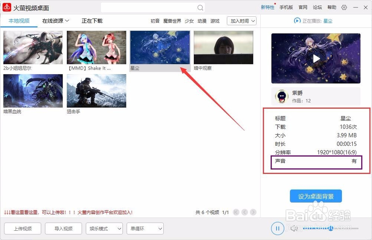Image resolution: width=372 pixels, height=240 pixels.
Task: Close the 火萤视频桌面 window
Action: pos(366,7)
